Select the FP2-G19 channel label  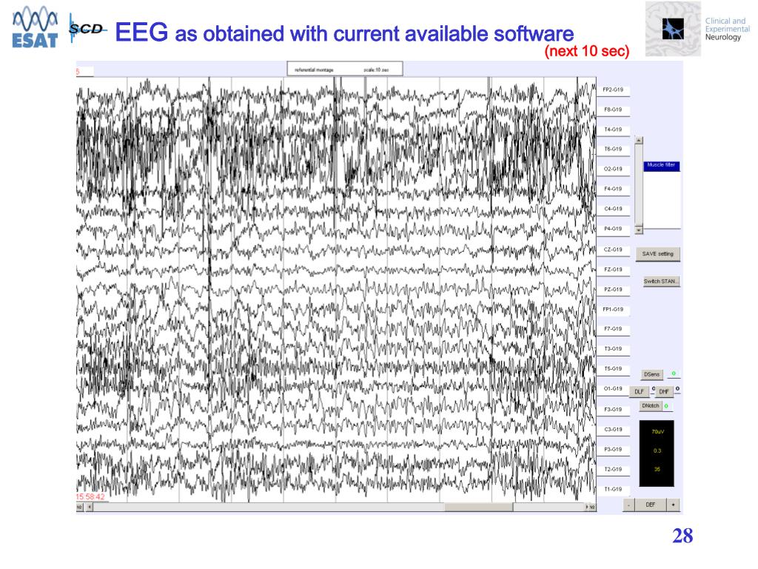pos(613,90)
